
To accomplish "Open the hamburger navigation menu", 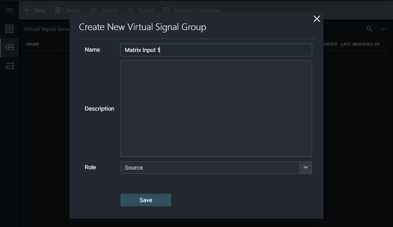I will pos(9,10).
